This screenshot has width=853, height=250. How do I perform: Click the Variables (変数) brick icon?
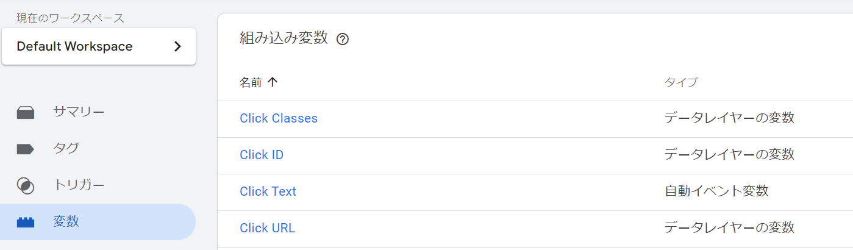[26, 223]
